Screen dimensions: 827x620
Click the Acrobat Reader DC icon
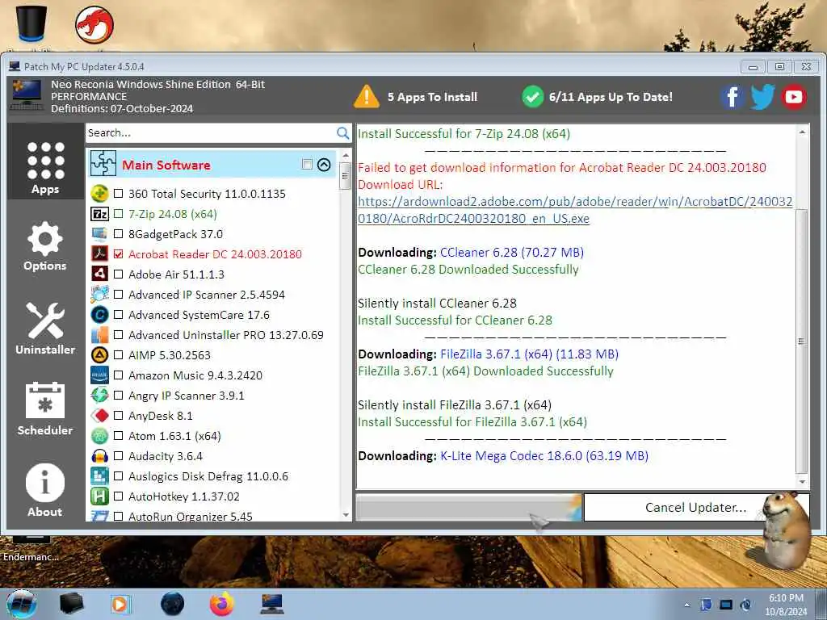click(99, 254)
